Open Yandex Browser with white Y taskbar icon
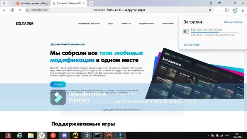This screenshot has height=139, width=247. pos(42,136)
